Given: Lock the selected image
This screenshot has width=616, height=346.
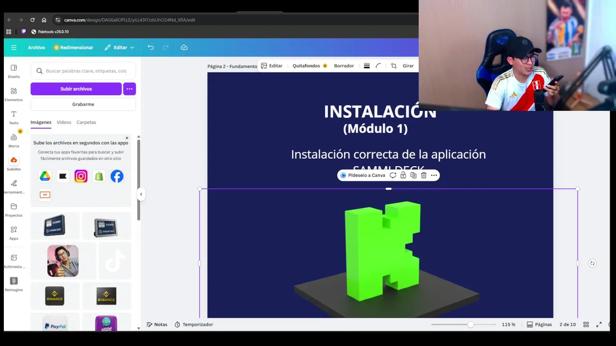Looking at the screenshot, I should (403, 175).
